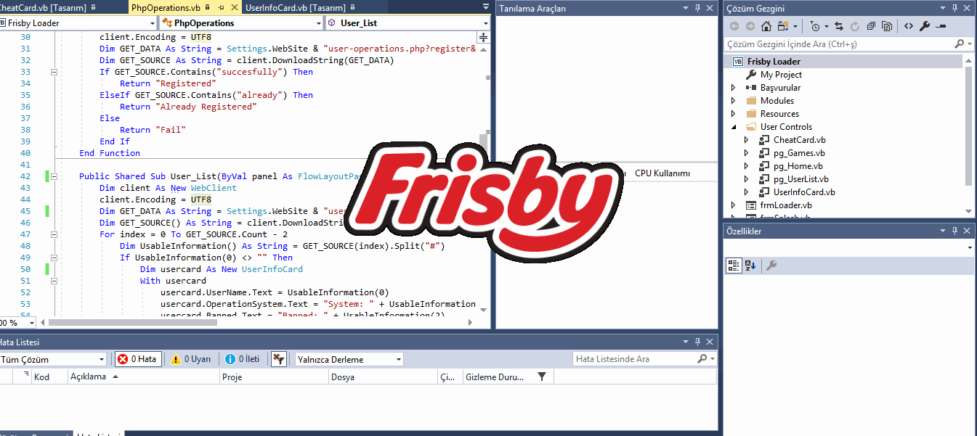Click the View Code angle-brackets icon

point(909,26)
